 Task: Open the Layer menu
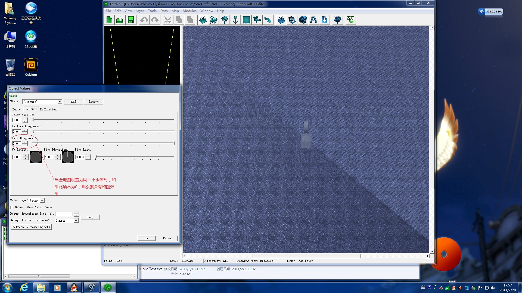140,11
